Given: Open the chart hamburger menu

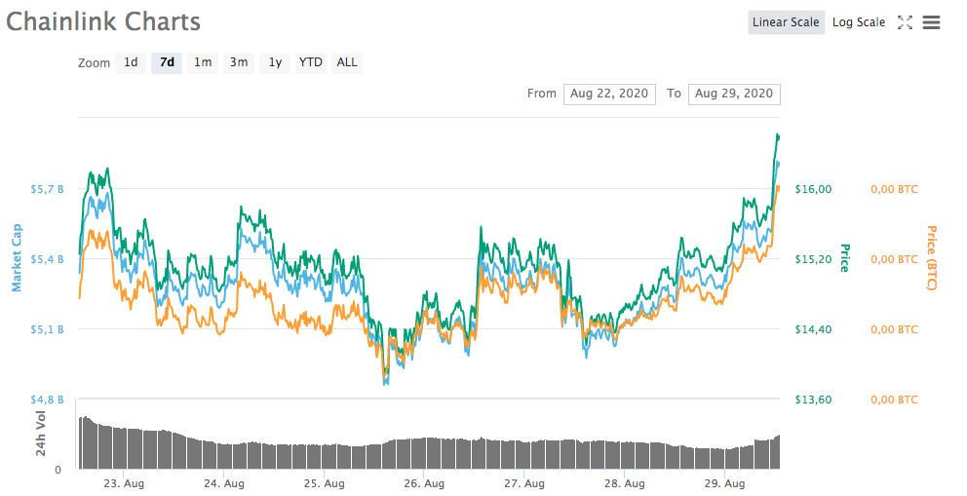Looking at the screenshot, I should (x=931, y=22).
